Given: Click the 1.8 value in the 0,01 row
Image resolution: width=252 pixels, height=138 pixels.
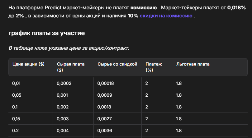Looking at the screenshot, I should [179, 83].
